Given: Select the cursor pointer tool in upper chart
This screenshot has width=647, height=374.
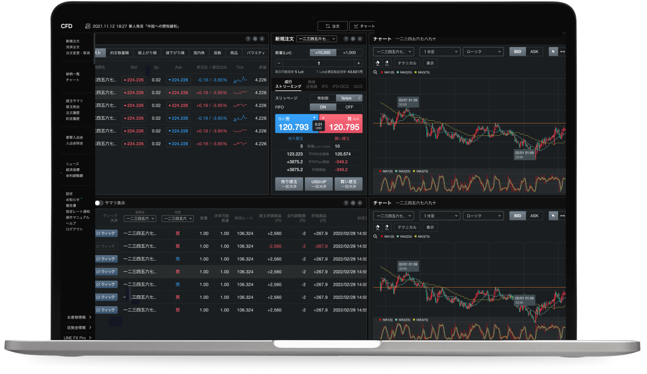Looking at the screenshot, I should (x=553, y=51).
